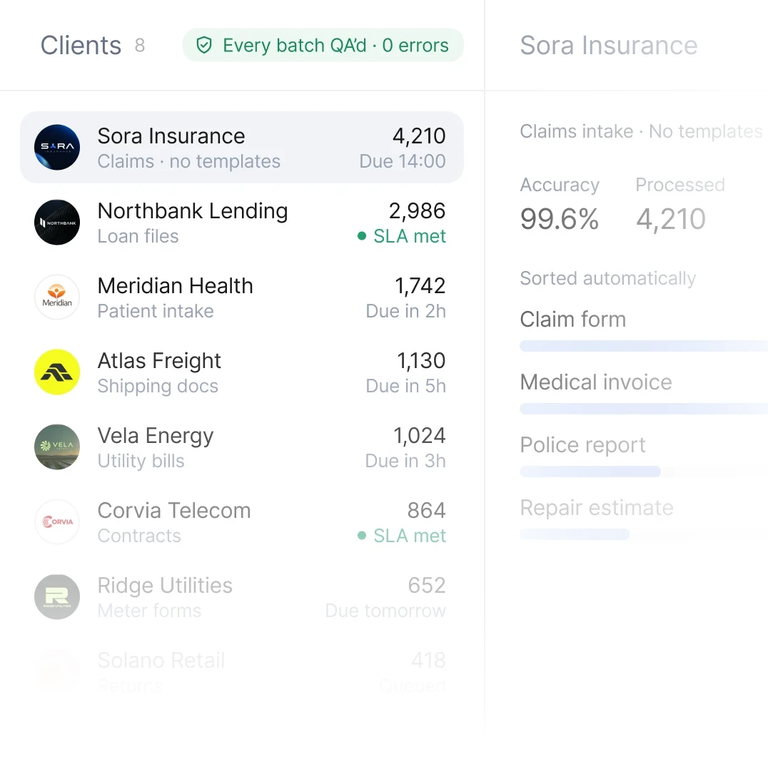Click the Ridge Utilities logo avatar
This screenshot has width=768, height=759.
[57, 596]
